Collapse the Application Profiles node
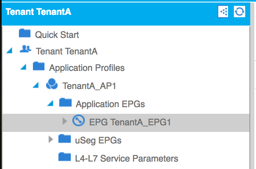 tap(23, 67)
